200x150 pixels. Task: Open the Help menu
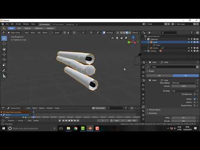coord(33,24)
